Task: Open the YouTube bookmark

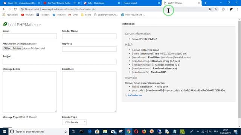Action: point(27,15)
